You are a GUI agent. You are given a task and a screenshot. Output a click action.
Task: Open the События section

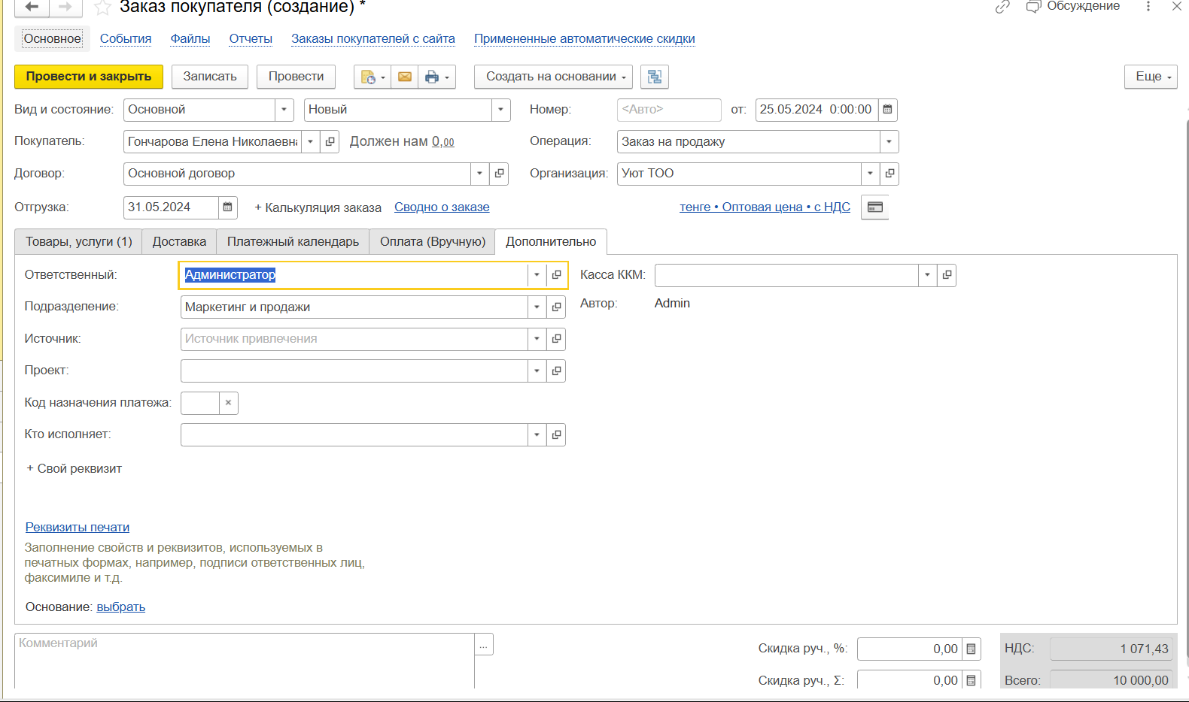coord(126,39)
